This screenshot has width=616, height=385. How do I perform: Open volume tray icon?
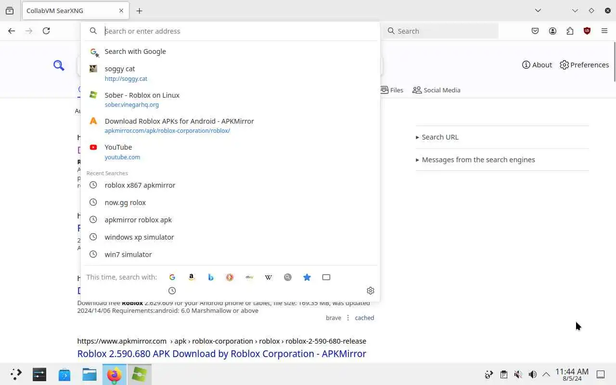point(532,374)
